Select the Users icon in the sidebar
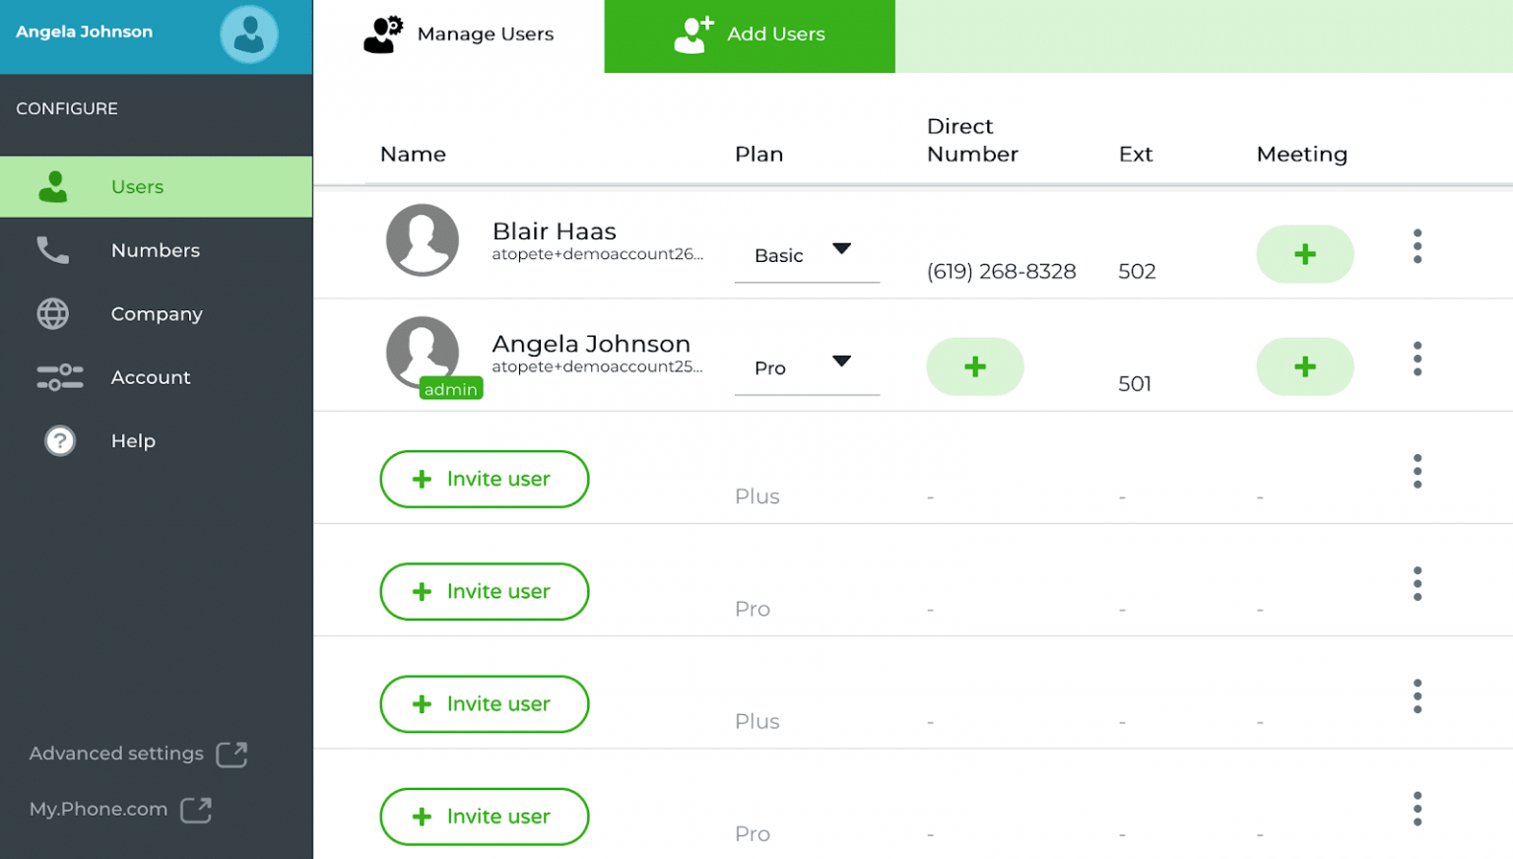Viewport: 1513px width, 859px height. coord(53,186)
